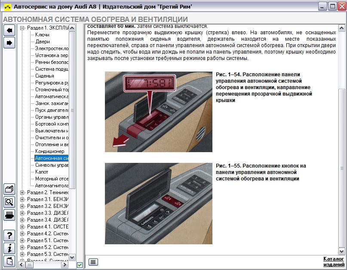347x270 pixels.
Task: Minimize the Audi A8 manual window
Action: [x=322, y=6]
